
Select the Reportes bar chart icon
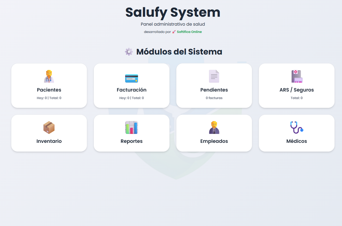[131, 127]
